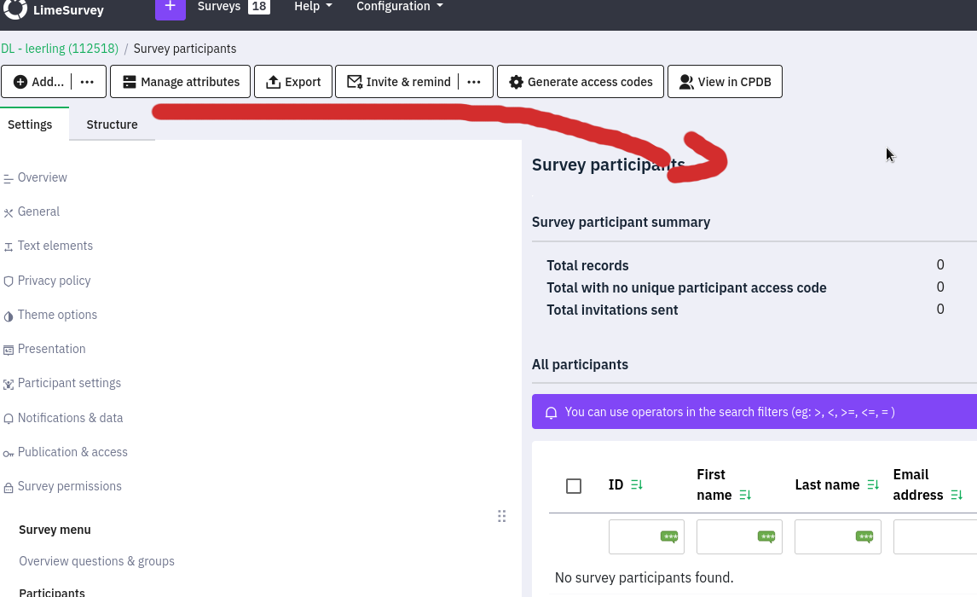Click the First name filter field
Image resolution: width=977 pixels, height=597 pixels.
[x=726, y=537]
